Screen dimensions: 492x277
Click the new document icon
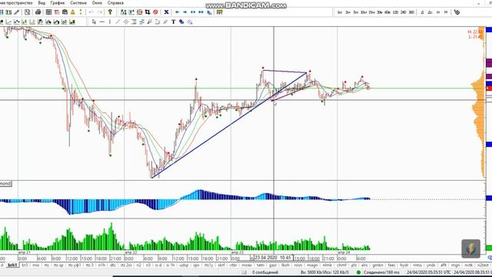point(28,12)
